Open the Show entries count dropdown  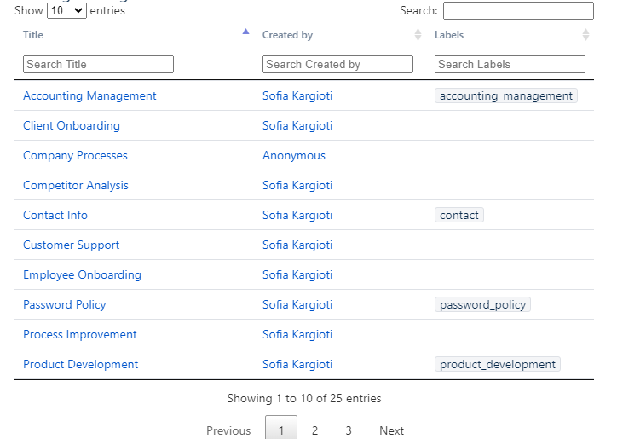coord(66,11)
